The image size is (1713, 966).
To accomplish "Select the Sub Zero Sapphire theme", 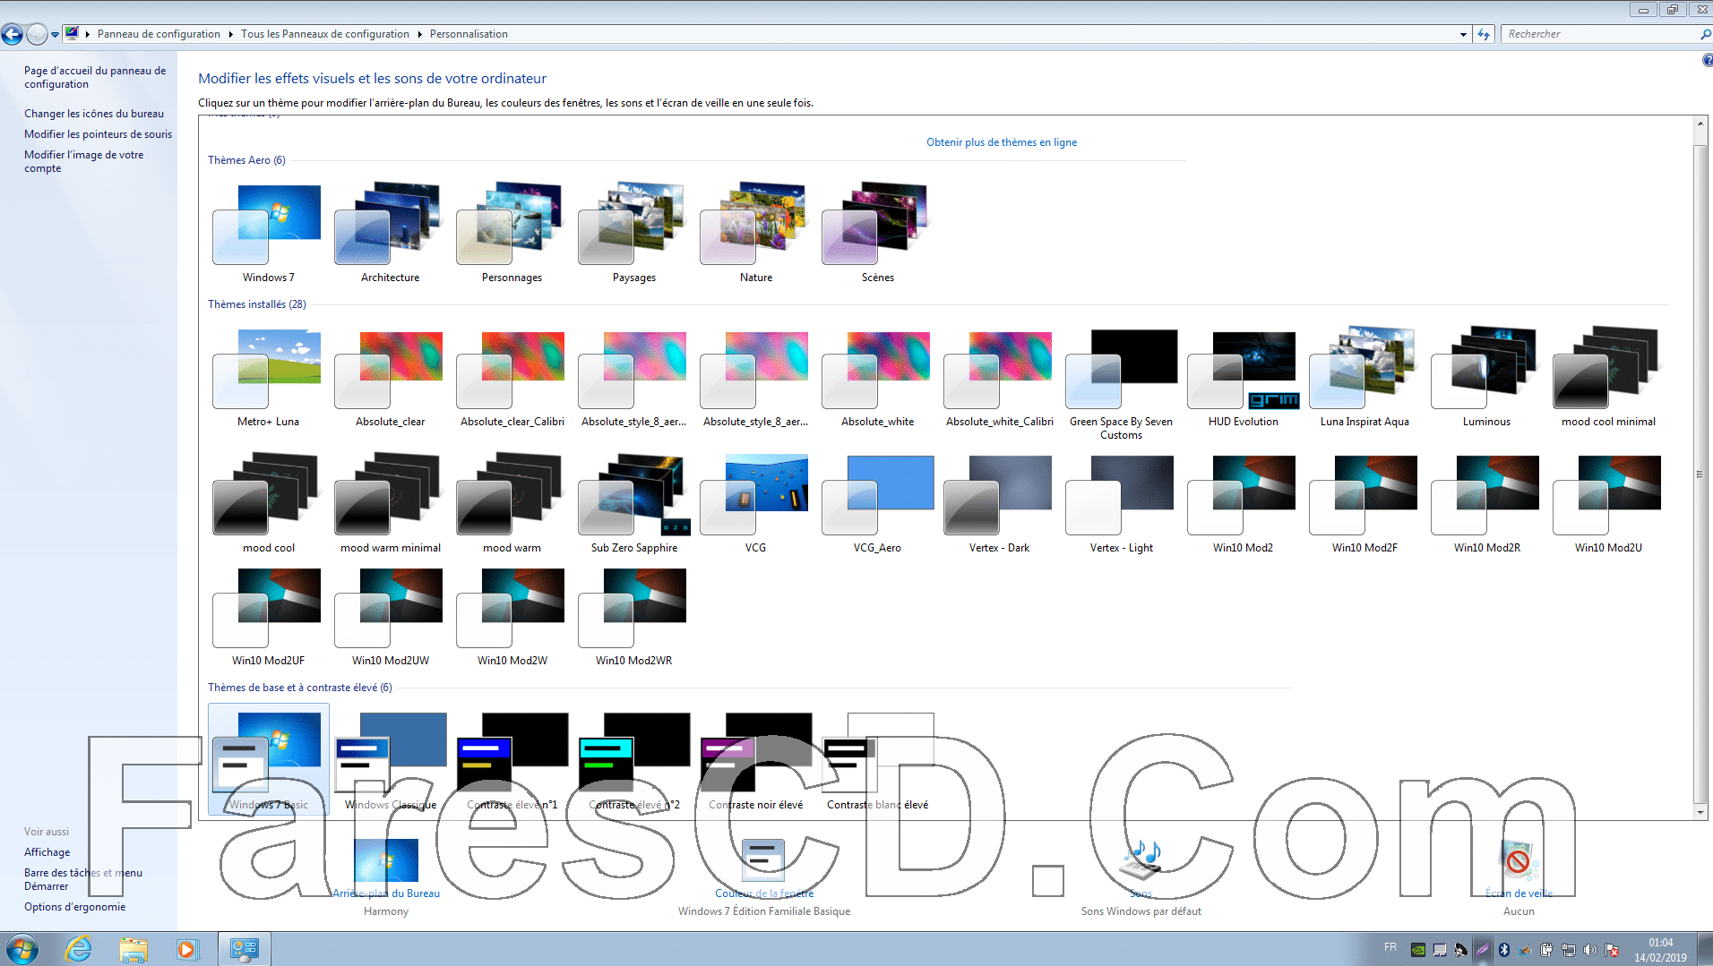I will tap(633, 502).
